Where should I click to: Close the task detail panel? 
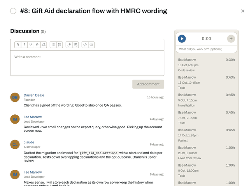click(243, 11)
